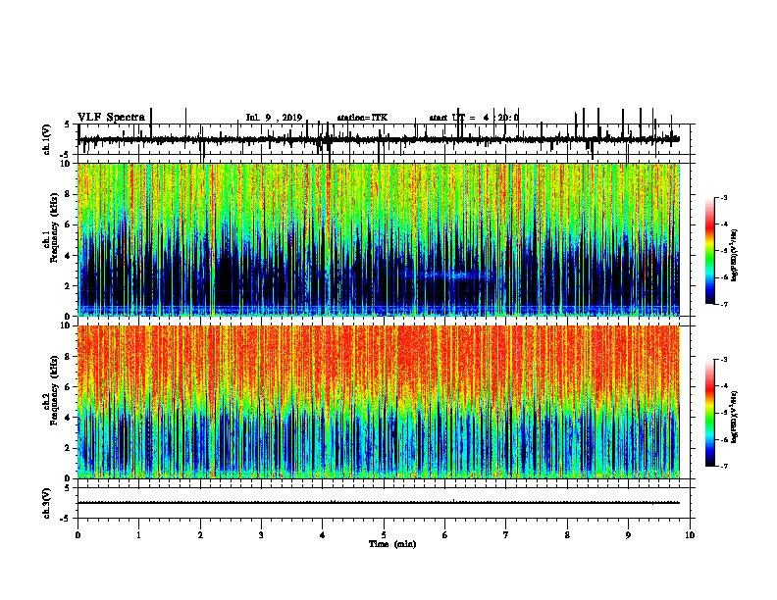The height and width of the screenshot is (600, 777).
Task: Click the "VLF Spectra" title text
Action: point(111,118)
